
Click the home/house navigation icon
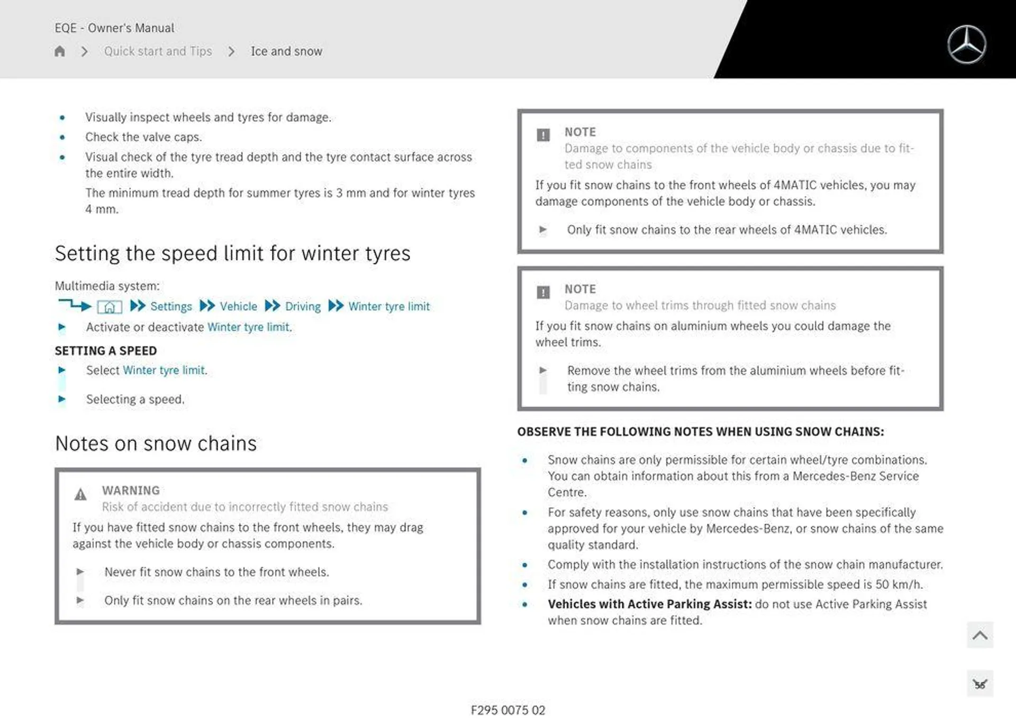point(61,51)
